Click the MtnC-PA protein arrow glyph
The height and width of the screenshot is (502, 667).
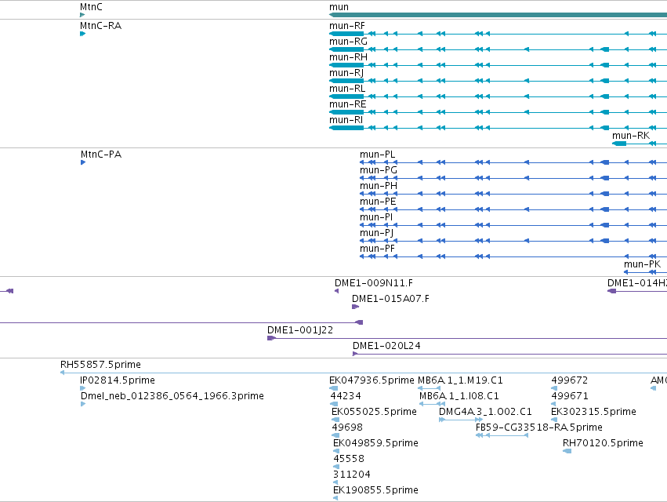click(x=83, y=162)
